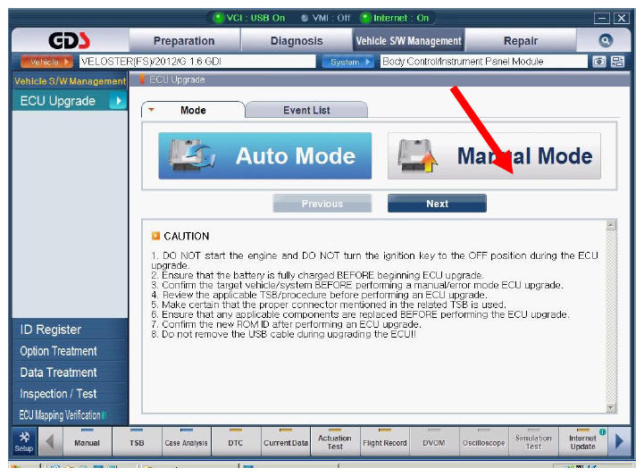Open the Vehicle selection button

[46, 62]
